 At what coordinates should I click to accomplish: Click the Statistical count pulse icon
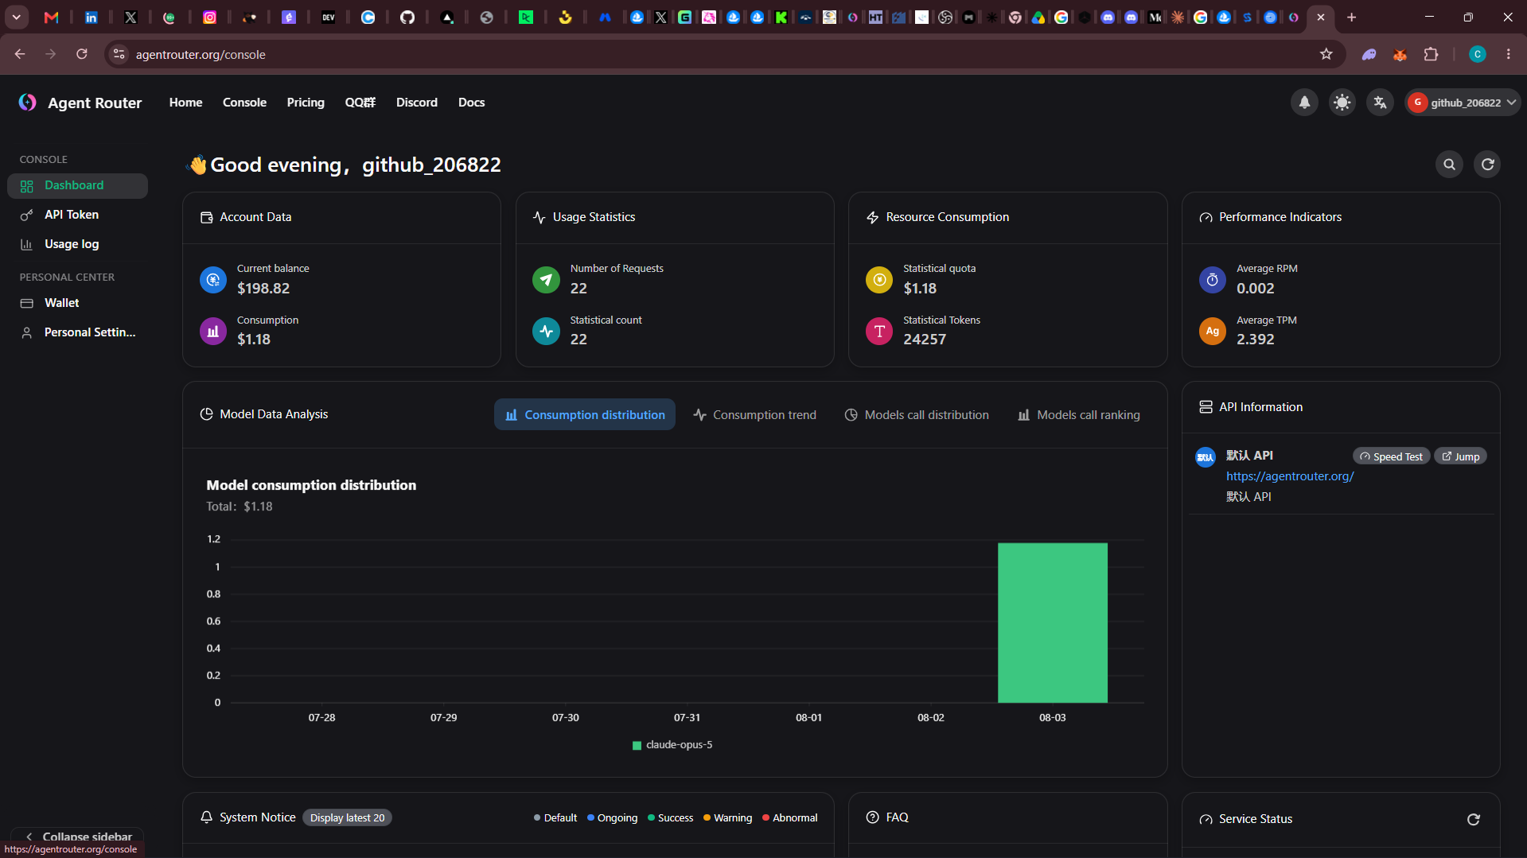click(x=546, y=332)
